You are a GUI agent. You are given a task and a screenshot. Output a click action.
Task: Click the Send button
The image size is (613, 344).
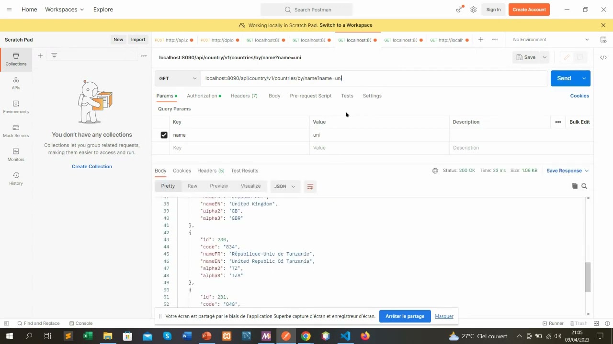564,78
